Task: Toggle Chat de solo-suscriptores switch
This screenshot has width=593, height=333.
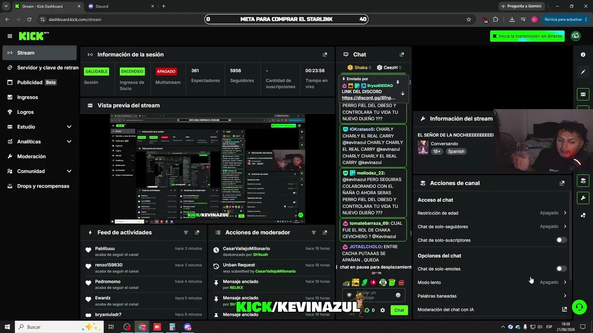Action: coord(561,240)
